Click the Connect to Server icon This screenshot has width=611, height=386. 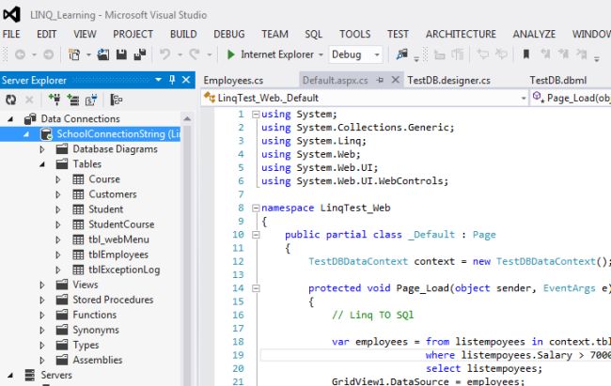coord(73,100)
